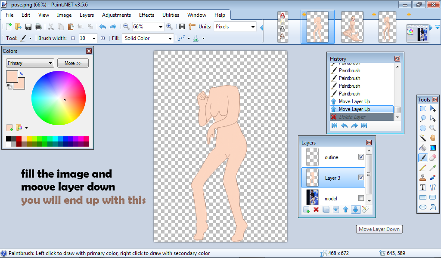
Task: Click Fast Forward to last history step
Action: (x=364, y=126)
